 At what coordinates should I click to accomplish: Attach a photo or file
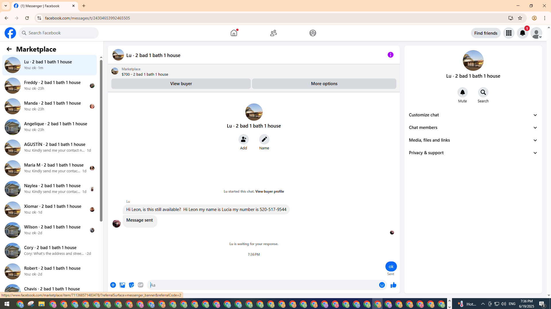pos(122,285)
